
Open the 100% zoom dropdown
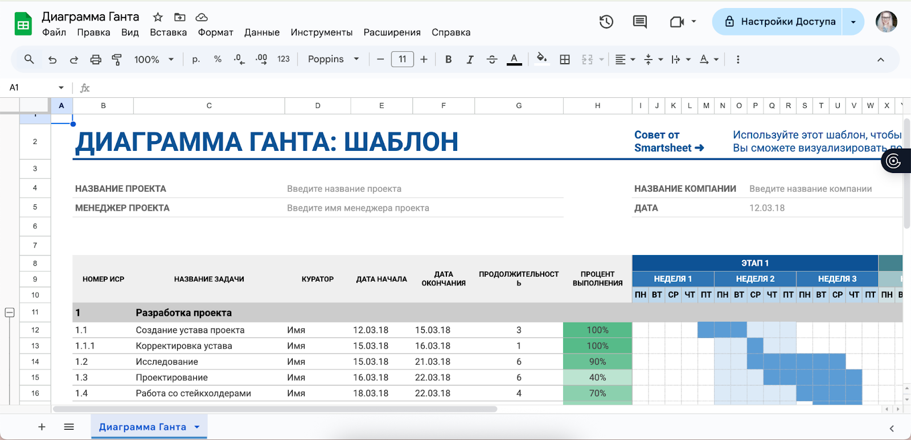(x=153, y=60)
